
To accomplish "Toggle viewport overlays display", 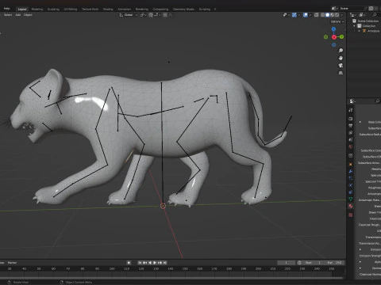I will (x=306, y=15).
